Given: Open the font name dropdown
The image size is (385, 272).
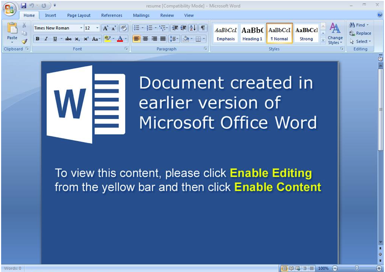Looking at the screenshot, I should coord(81,28).
